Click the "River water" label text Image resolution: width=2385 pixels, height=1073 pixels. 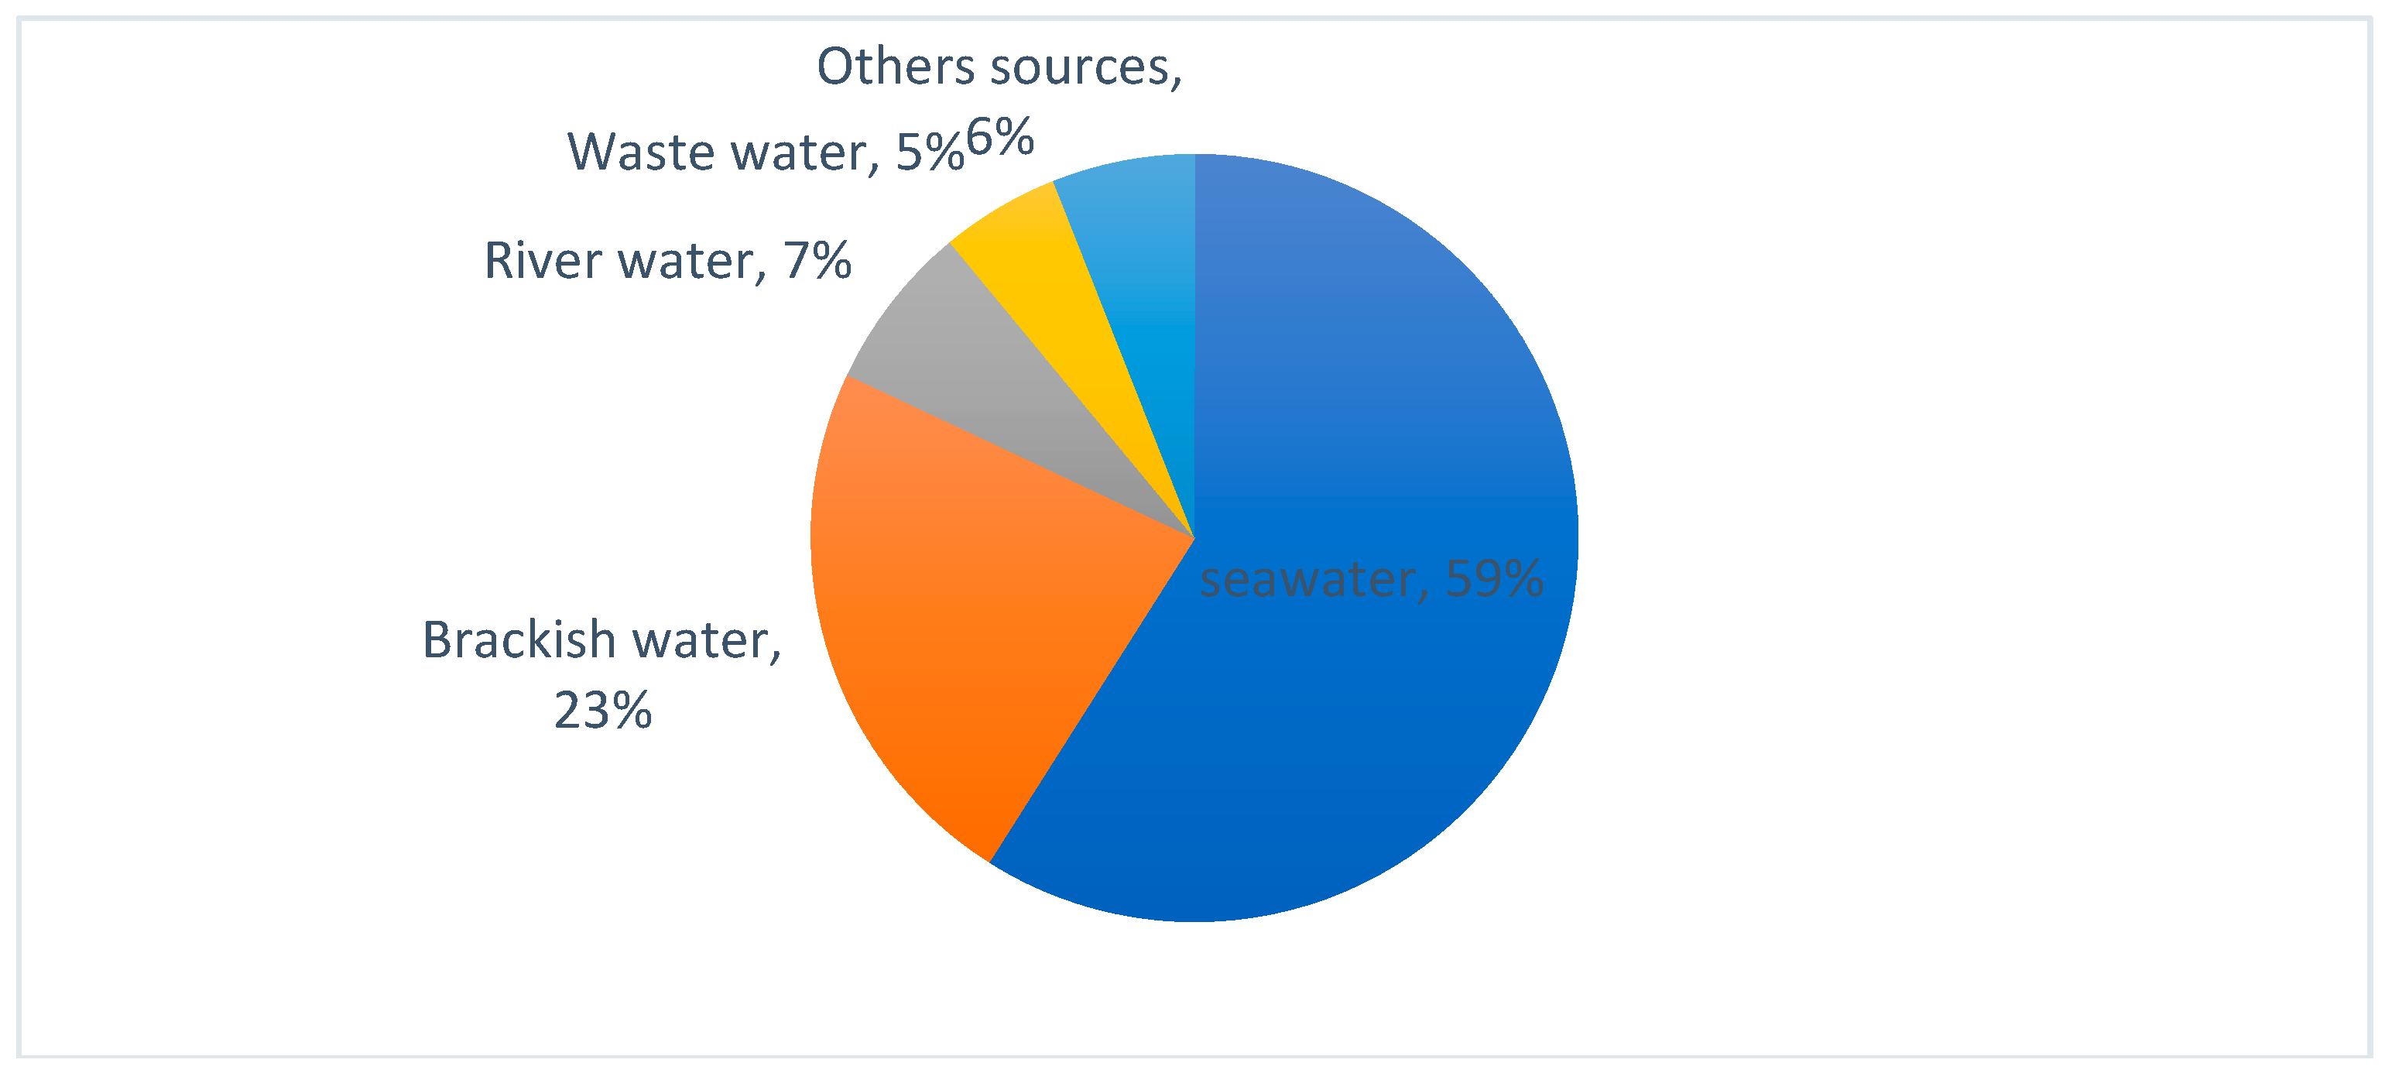tap(620, 261)
